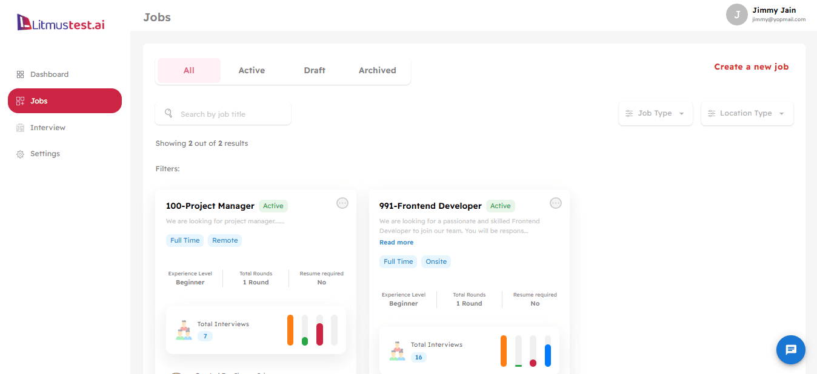Click Create a new job

point(752,67)
